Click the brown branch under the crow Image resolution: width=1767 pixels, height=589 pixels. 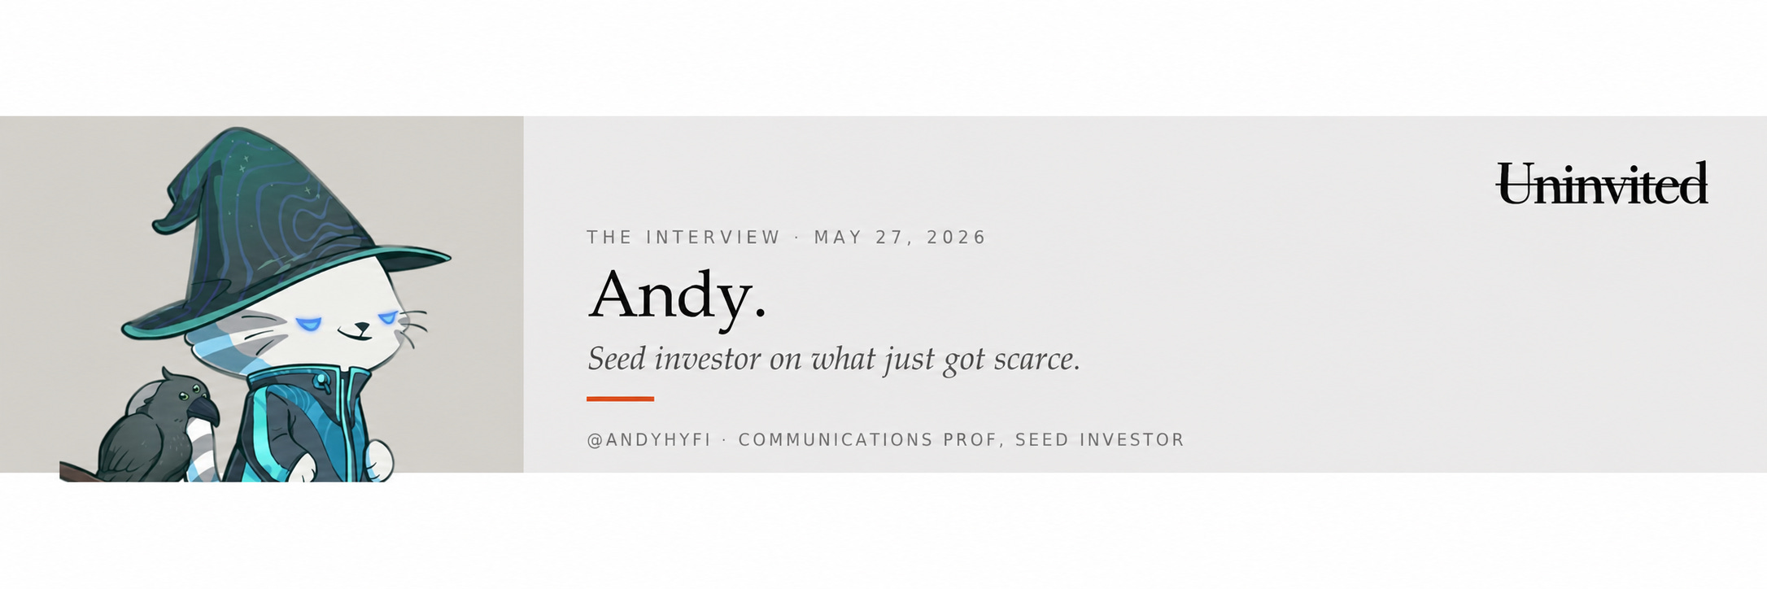click(79, 472)
